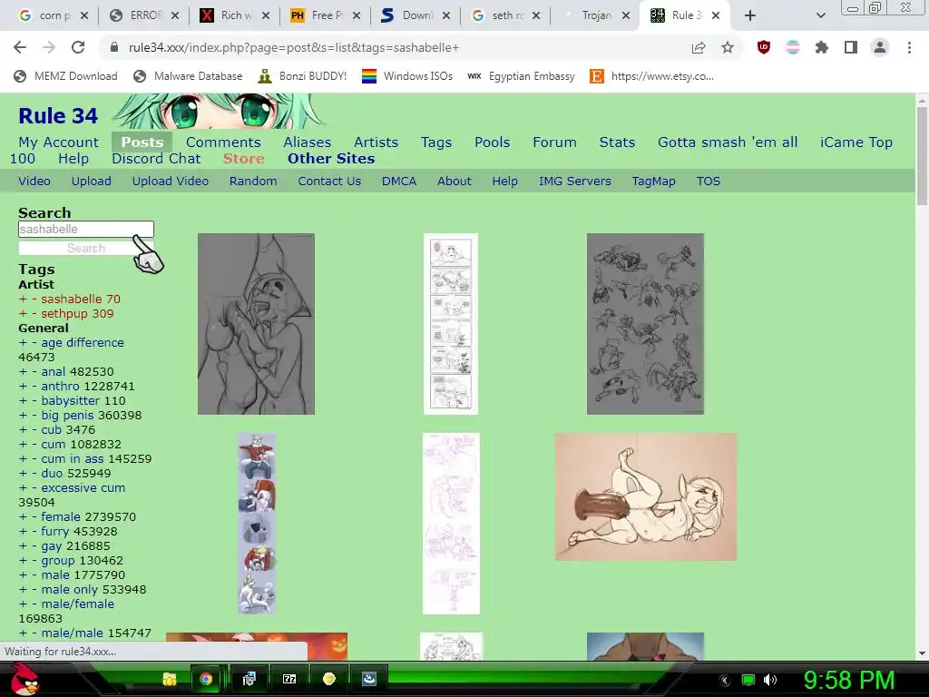
Task: Open the Windows ISOs bookmark
Action: [407, 76]
